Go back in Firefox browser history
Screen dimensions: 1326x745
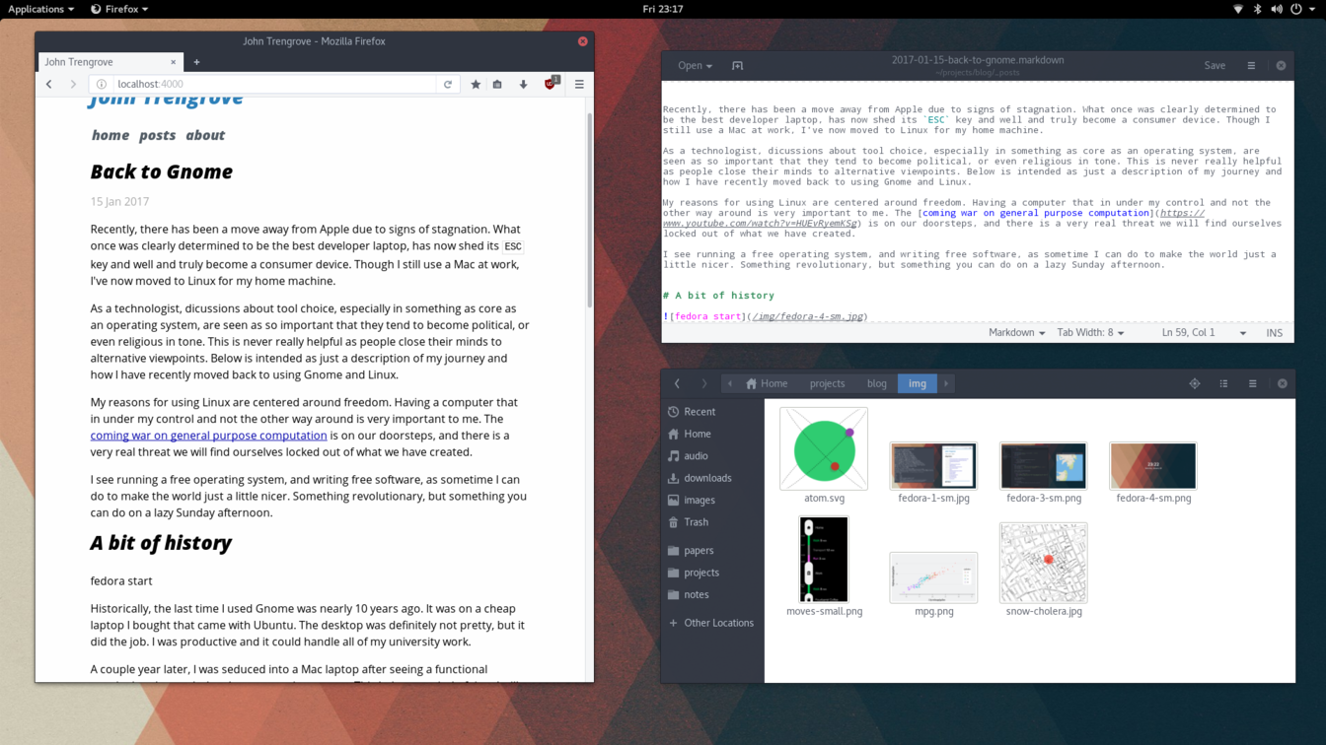click(49, 85)
